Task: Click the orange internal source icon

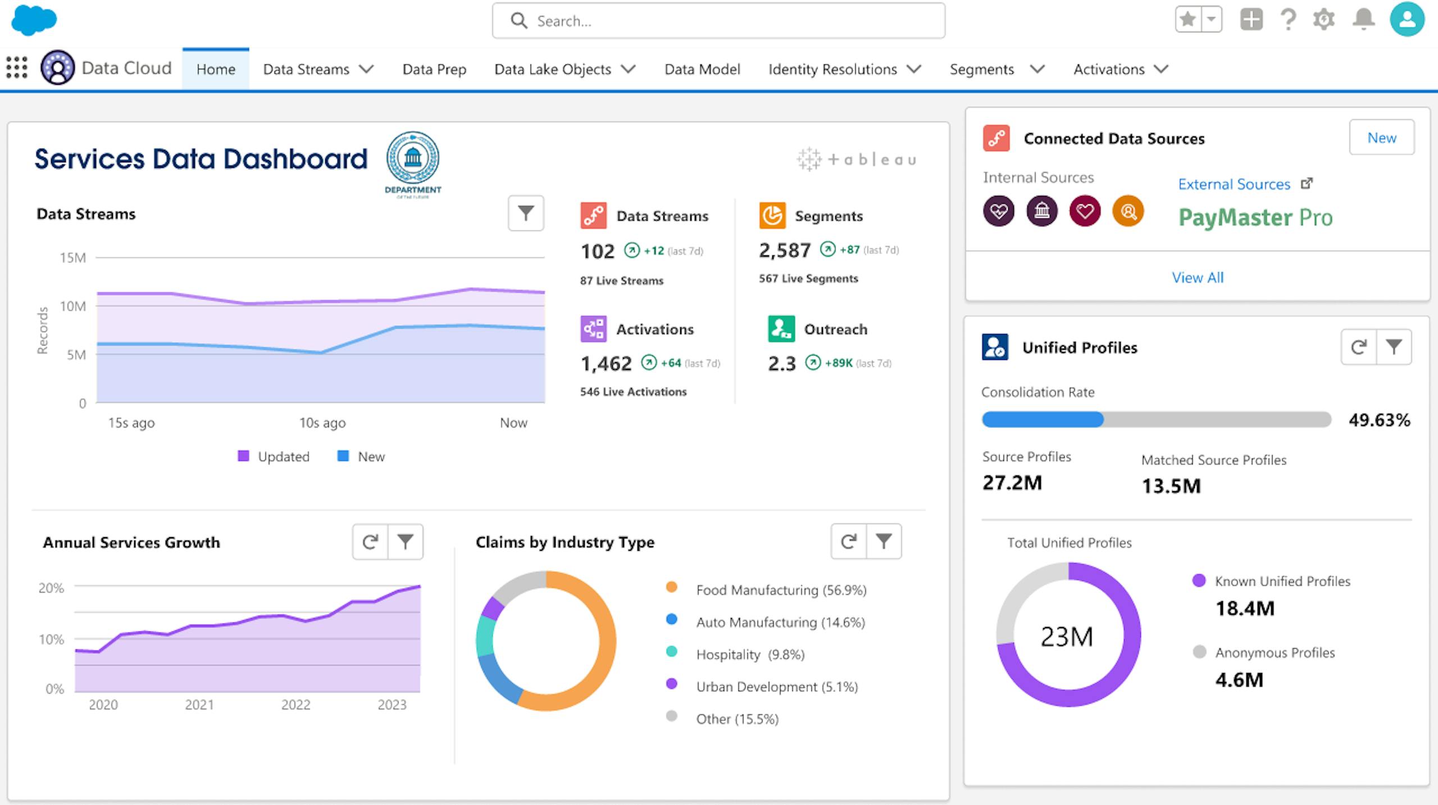Action: click(x=1128, y=211)
